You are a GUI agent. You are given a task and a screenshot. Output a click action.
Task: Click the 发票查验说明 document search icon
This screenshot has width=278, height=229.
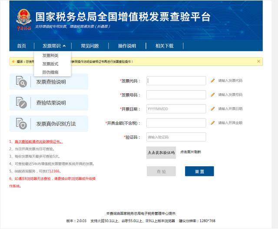tap(21, 82)
